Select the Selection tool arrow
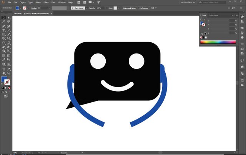This screenshot has width=246, height=155. coord(3,18)
